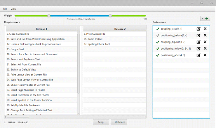Delete the positioning_follow(5, 24, 3) preference
This screenshot has height=128, width=216.
[205, 48]
